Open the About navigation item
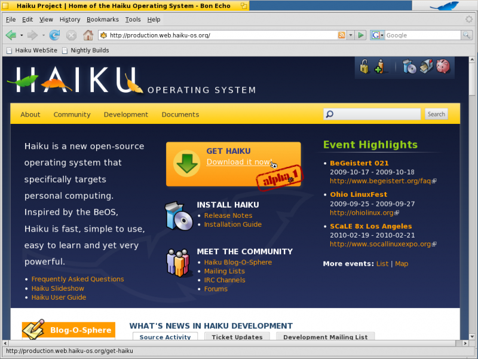Image resolution: width=478 pixels, height=359 pixels. pos(30,114)
